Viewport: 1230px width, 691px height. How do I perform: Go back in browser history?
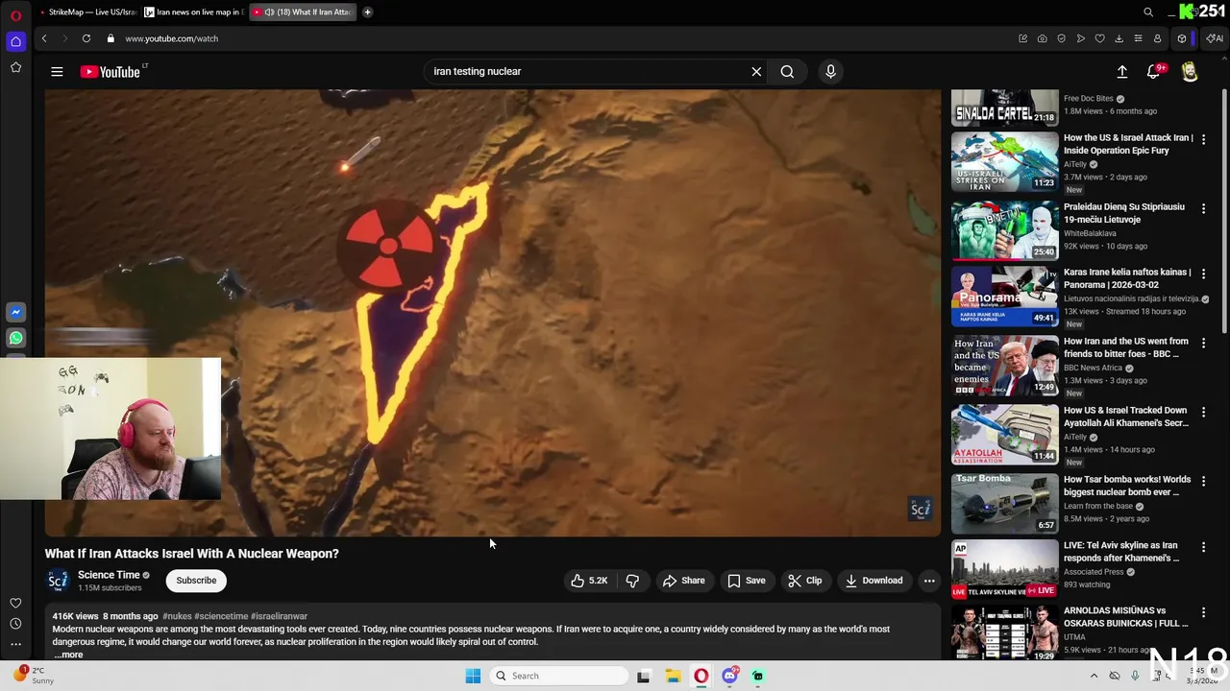click(x=44, y=38)
